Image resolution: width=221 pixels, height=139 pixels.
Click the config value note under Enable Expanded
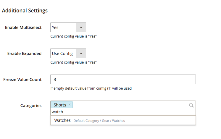73,62
